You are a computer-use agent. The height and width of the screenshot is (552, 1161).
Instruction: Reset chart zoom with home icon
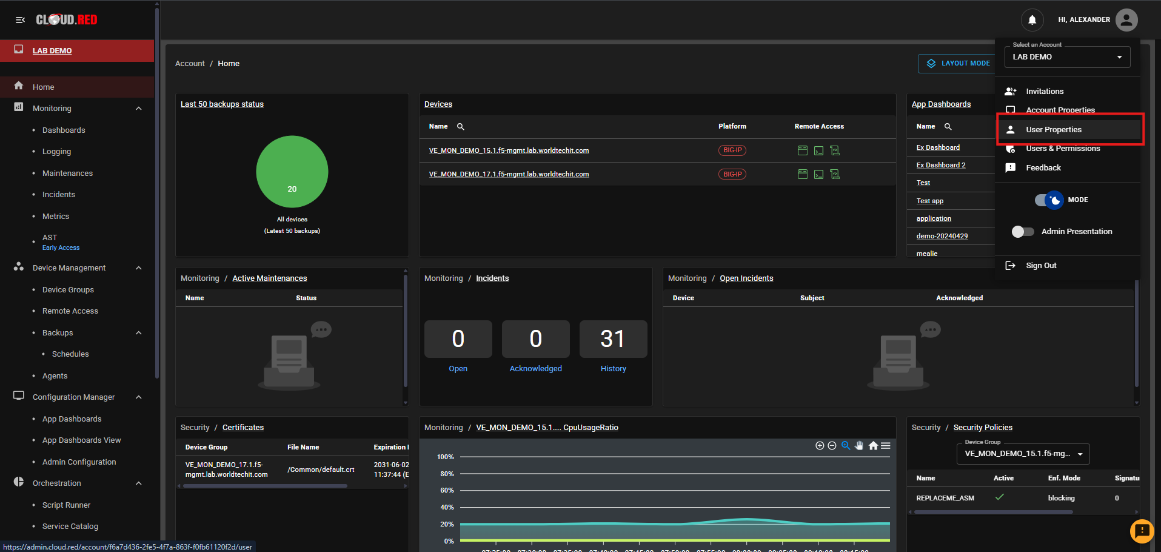pyautogui.click(x=873, y=446)
